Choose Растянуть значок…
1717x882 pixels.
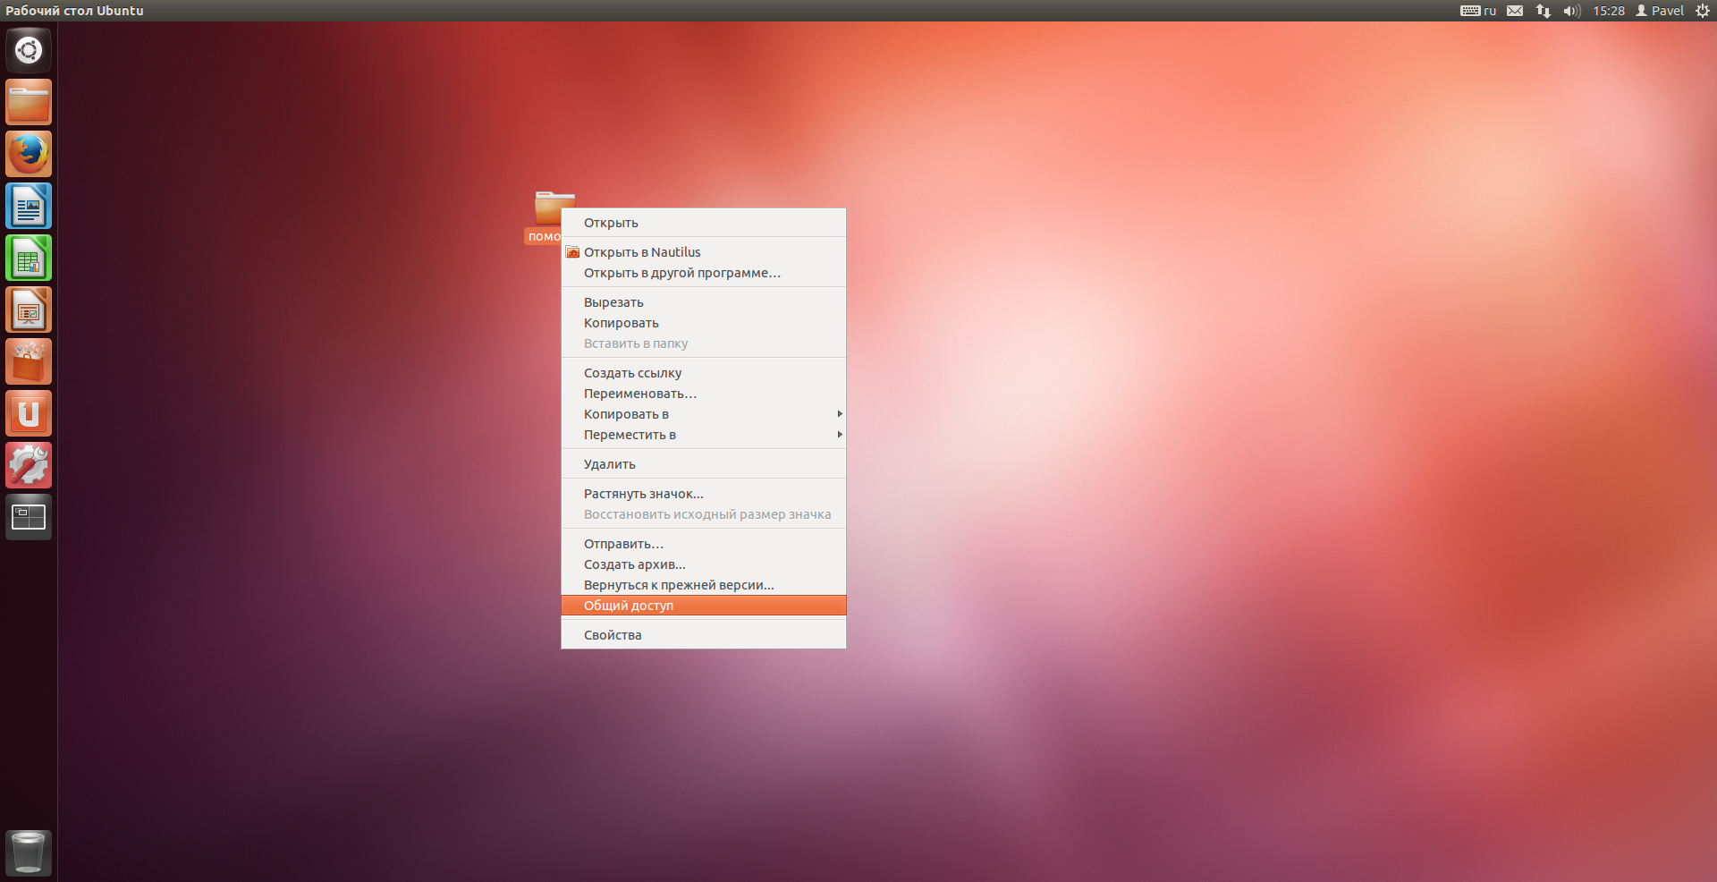click(704, 494)
